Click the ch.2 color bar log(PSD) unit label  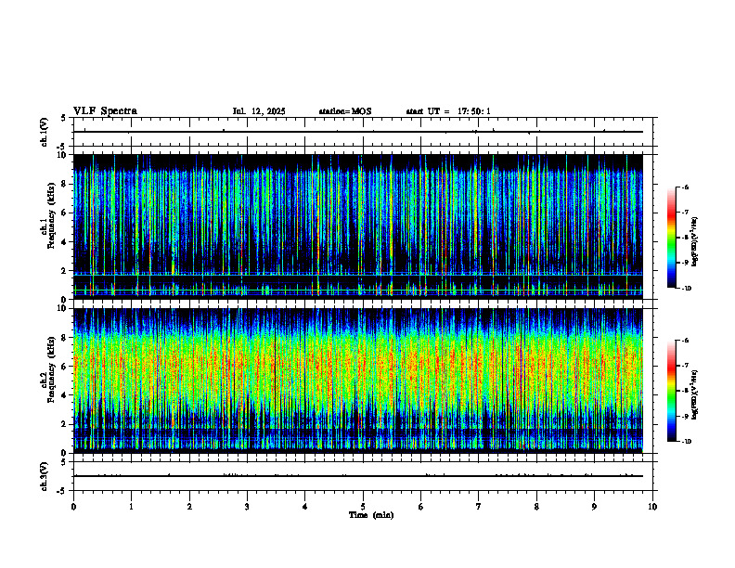click(695, 394)
